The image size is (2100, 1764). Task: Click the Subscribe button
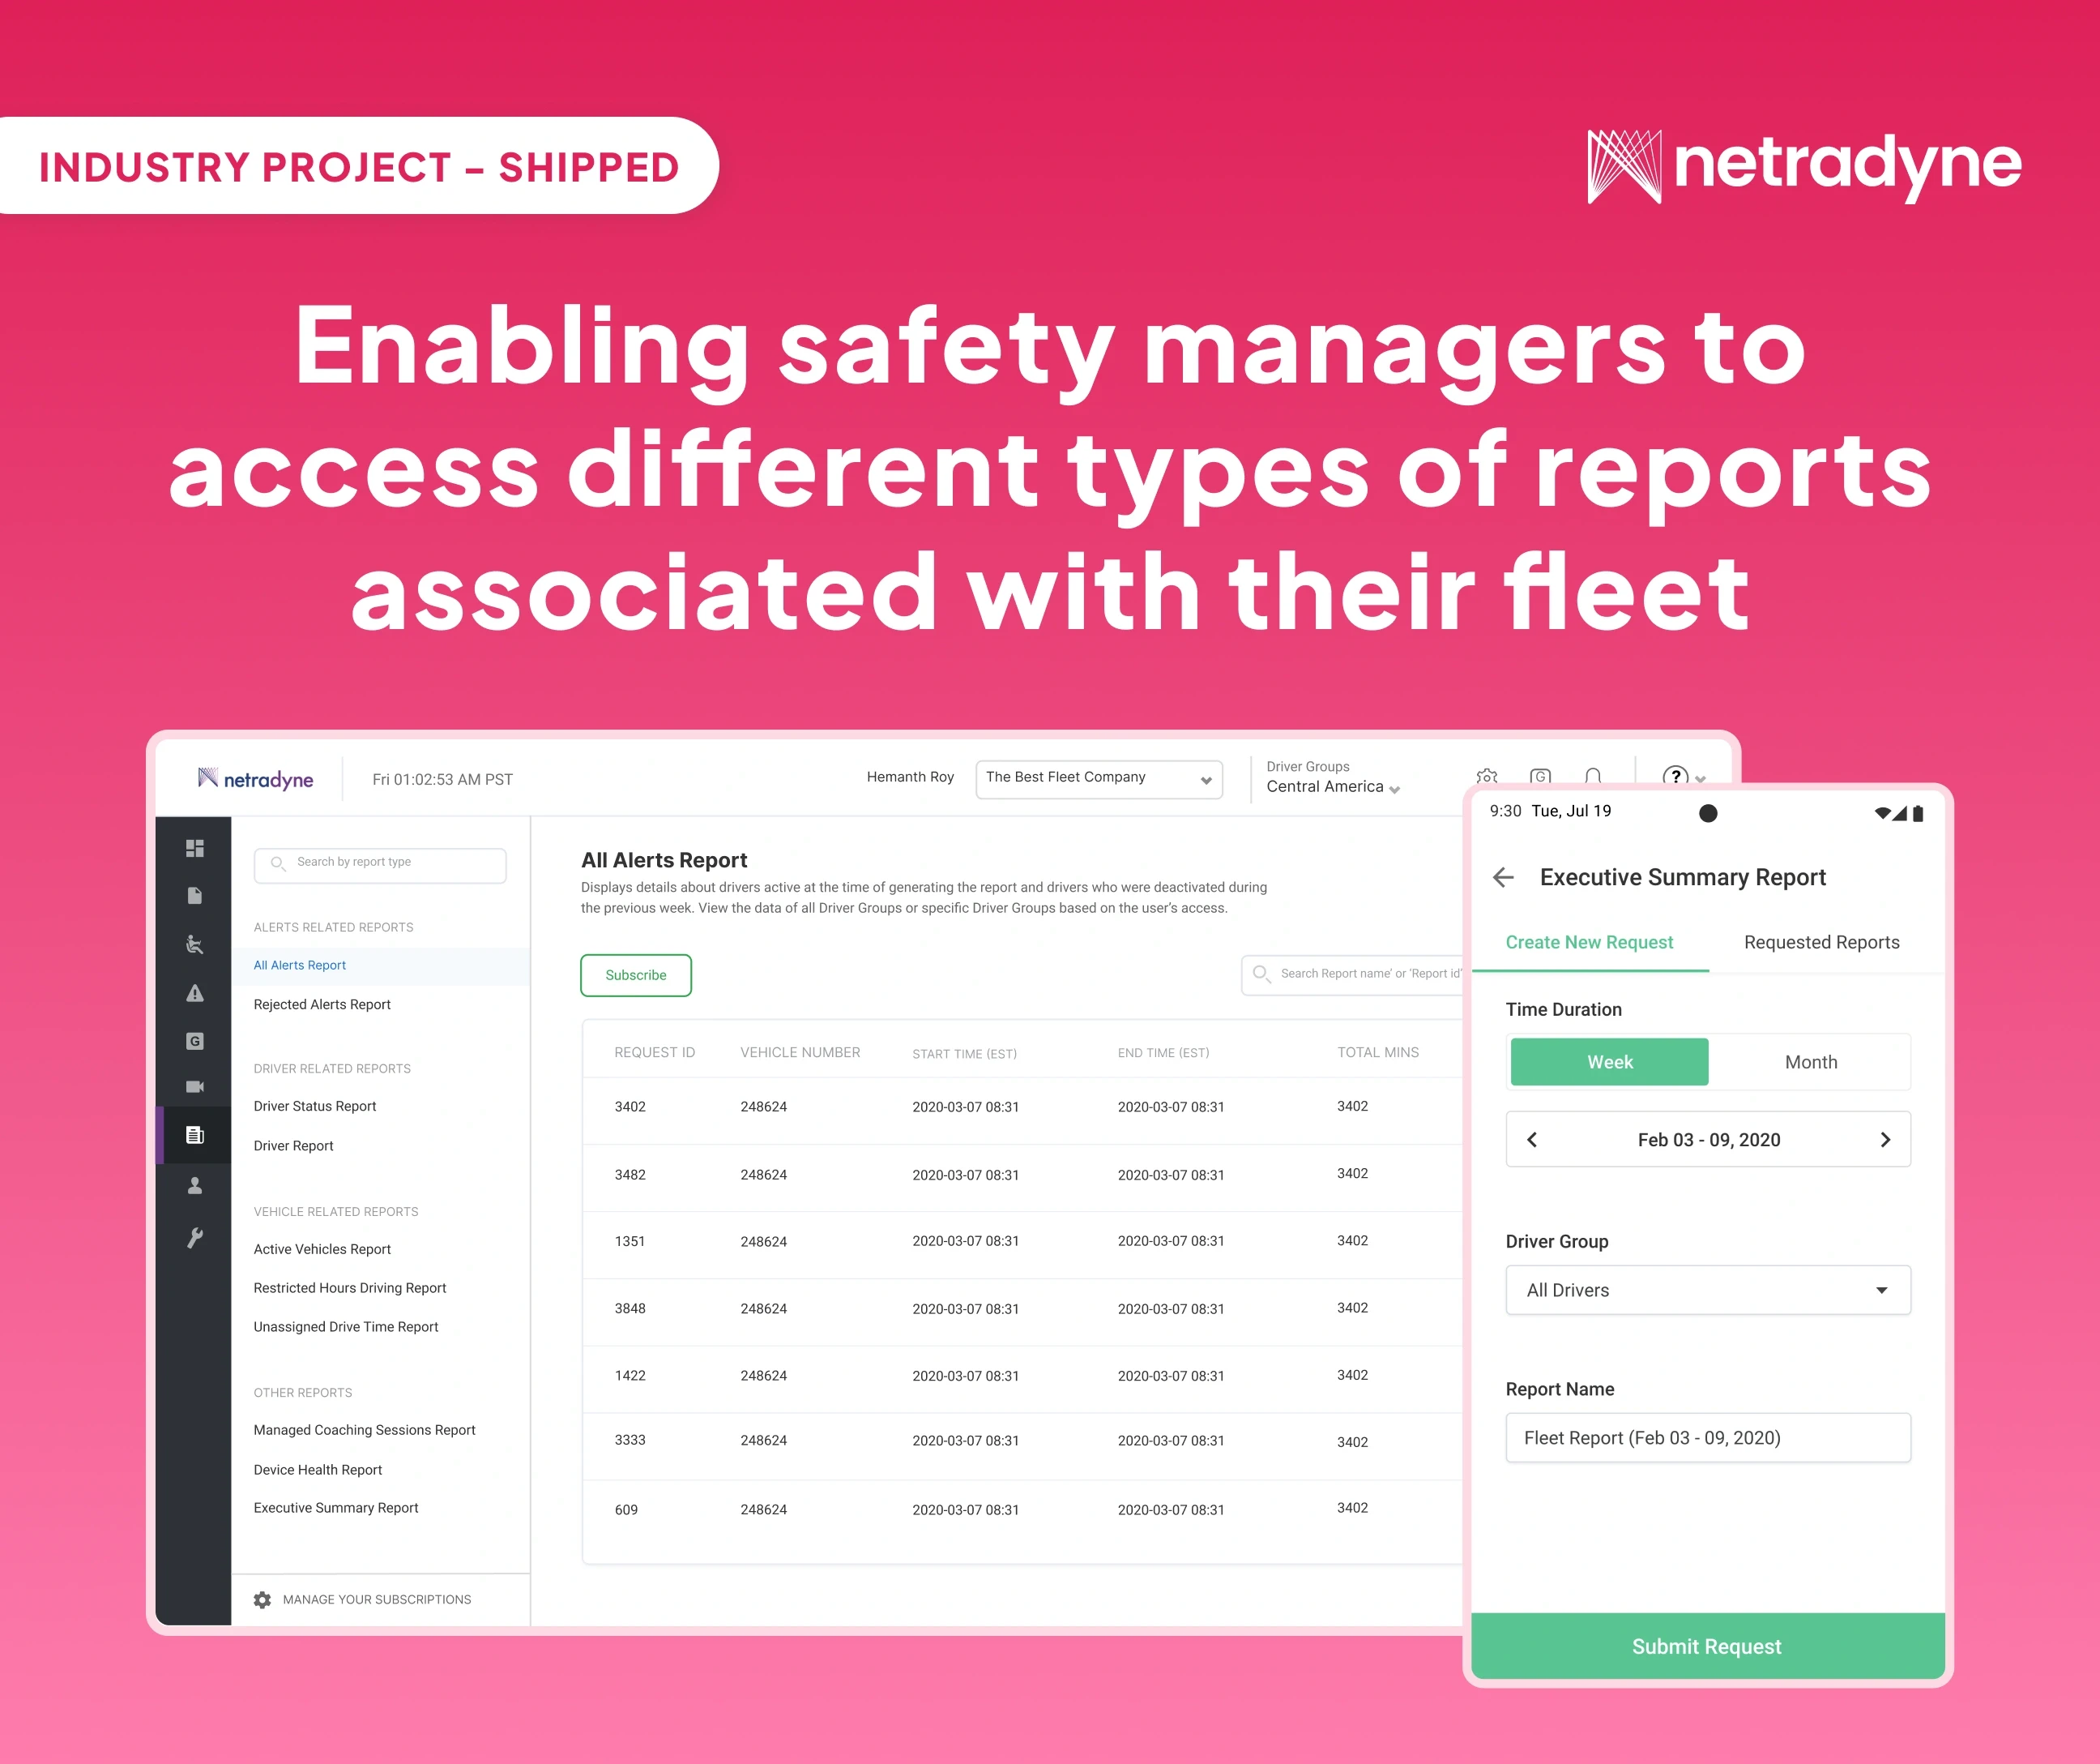(x=635, y=974)
